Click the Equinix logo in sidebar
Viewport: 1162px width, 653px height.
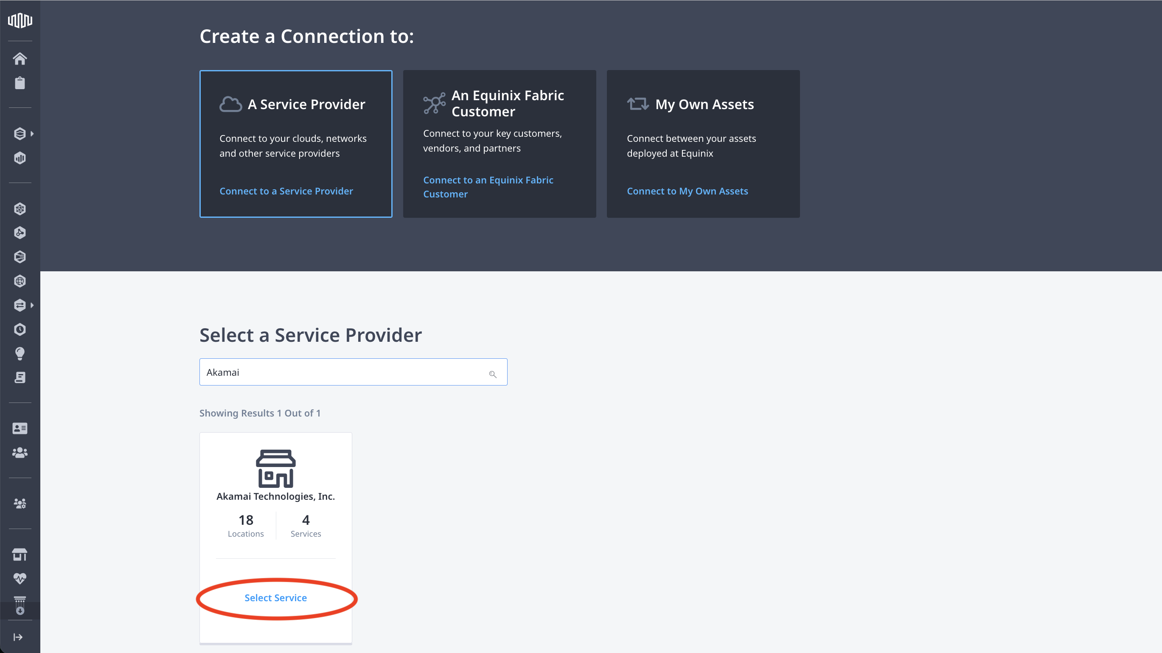point(20,20)
